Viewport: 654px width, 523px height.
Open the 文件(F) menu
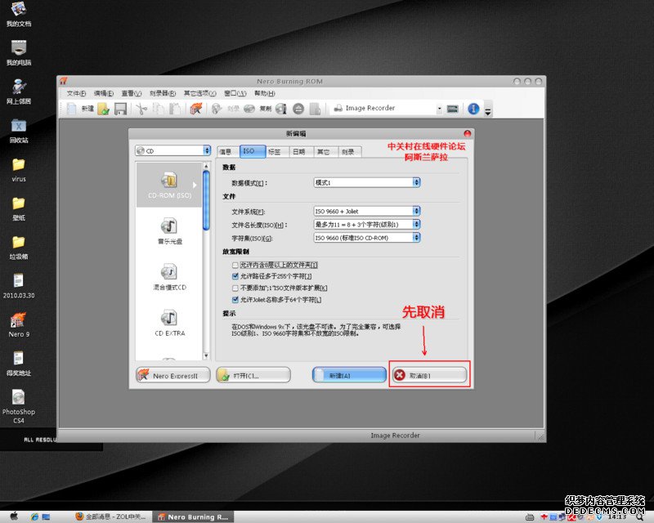[76, 93]
